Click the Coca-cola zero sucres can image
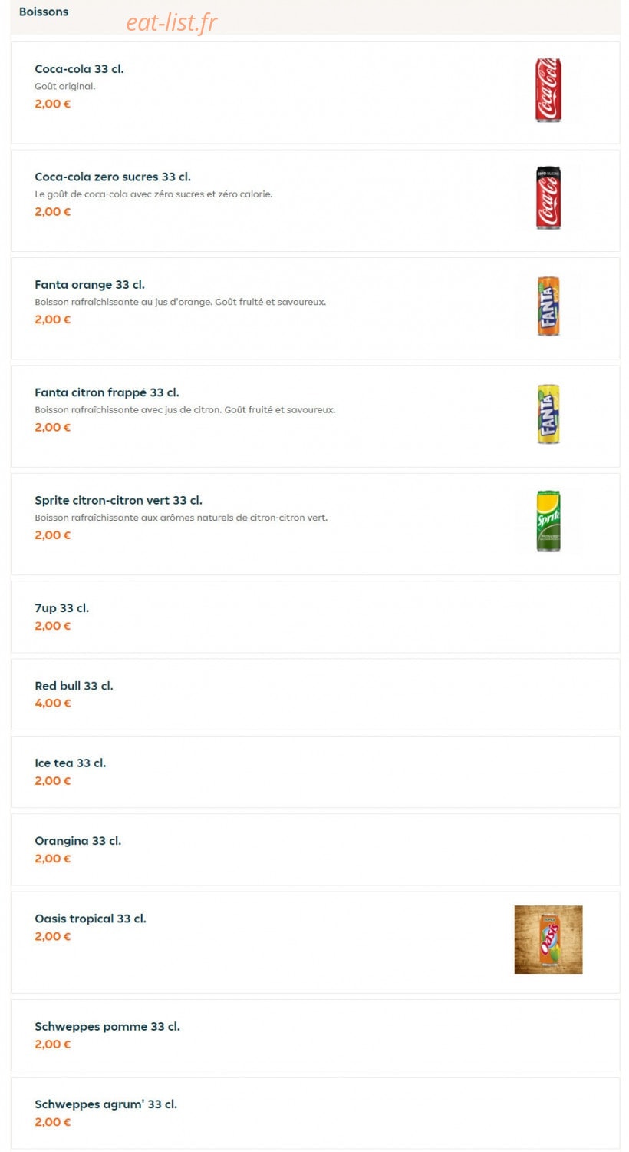 (x=548, y=198)
